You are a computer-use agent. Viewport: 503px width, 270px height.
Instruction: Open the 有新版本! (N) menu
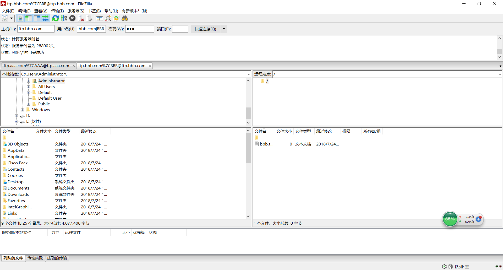click(135, 11)
